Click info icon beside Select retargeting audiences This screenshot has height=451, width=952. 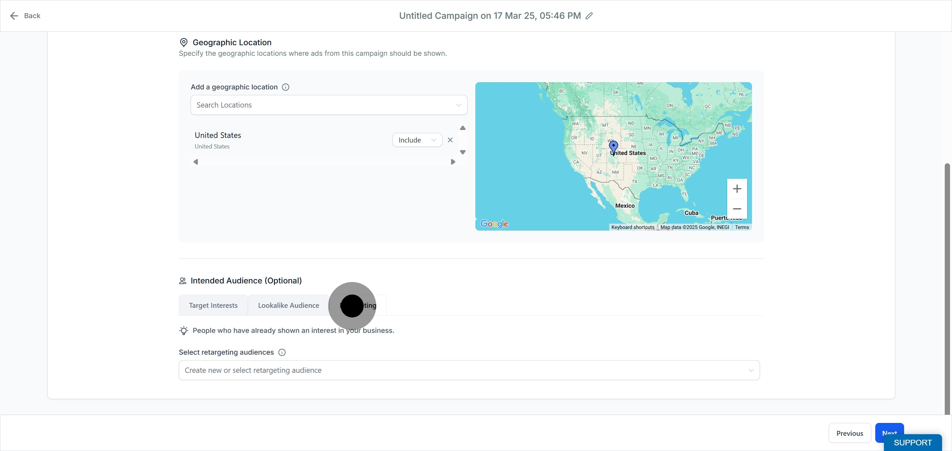click(x=282, y=352)
